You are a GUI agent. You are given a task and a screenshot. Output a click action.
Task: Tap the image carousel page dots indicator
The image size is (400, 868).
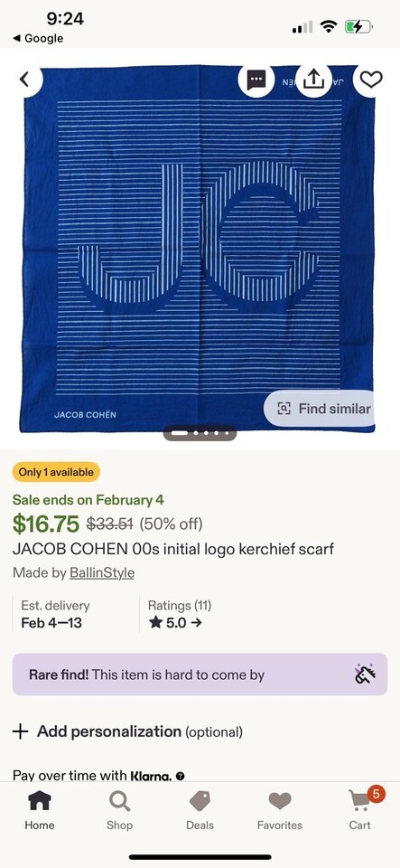200,433
